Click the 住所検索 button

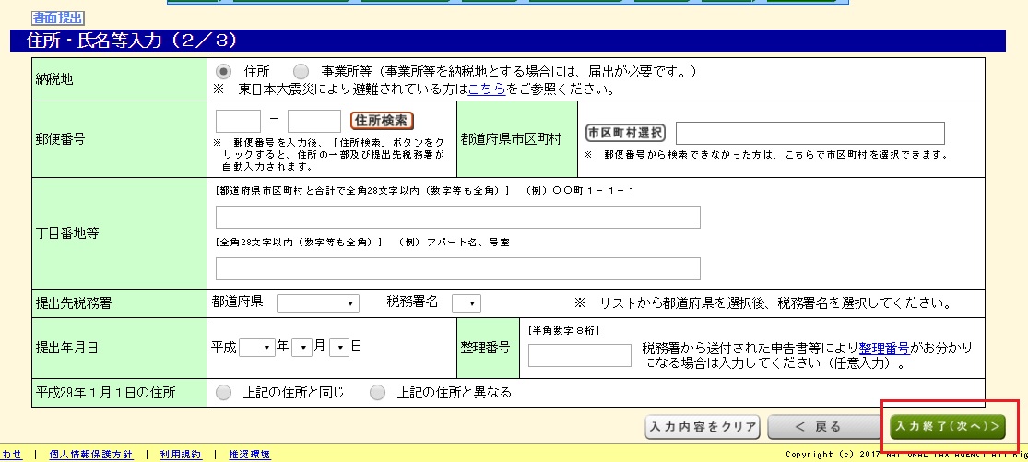(383, 121)
